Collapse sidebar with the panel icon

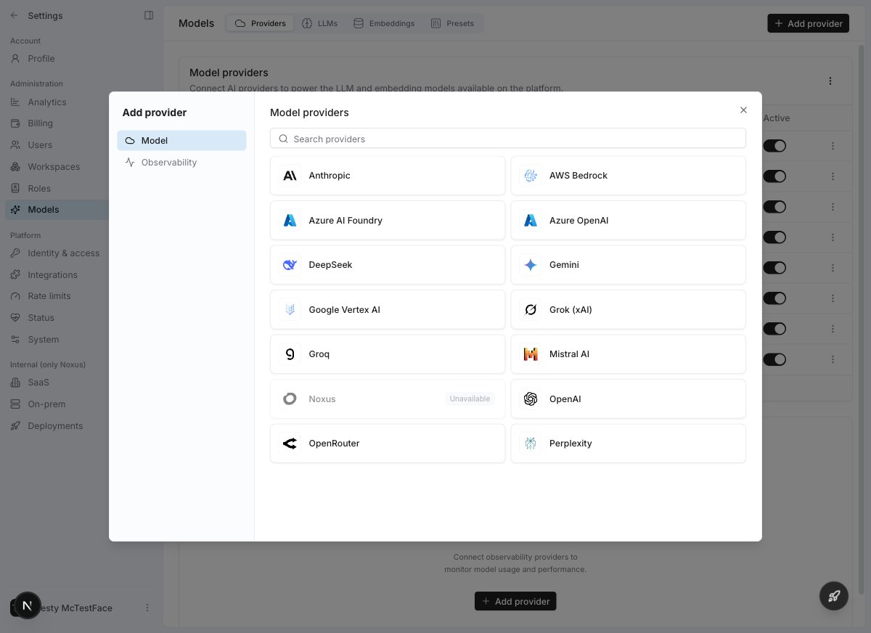(x=149, y=15)
